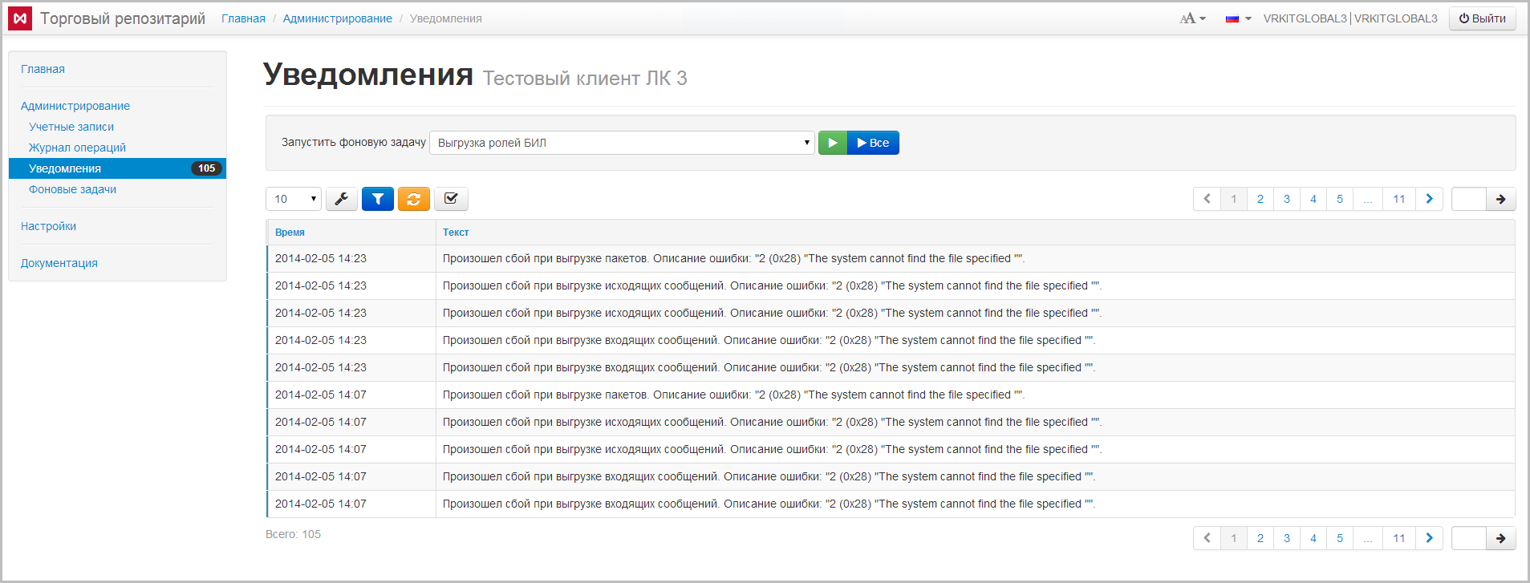This screenshot has height=583, width=1530.
Task: Click the blue filter funnel icon
Action: [x=378, y=199]
